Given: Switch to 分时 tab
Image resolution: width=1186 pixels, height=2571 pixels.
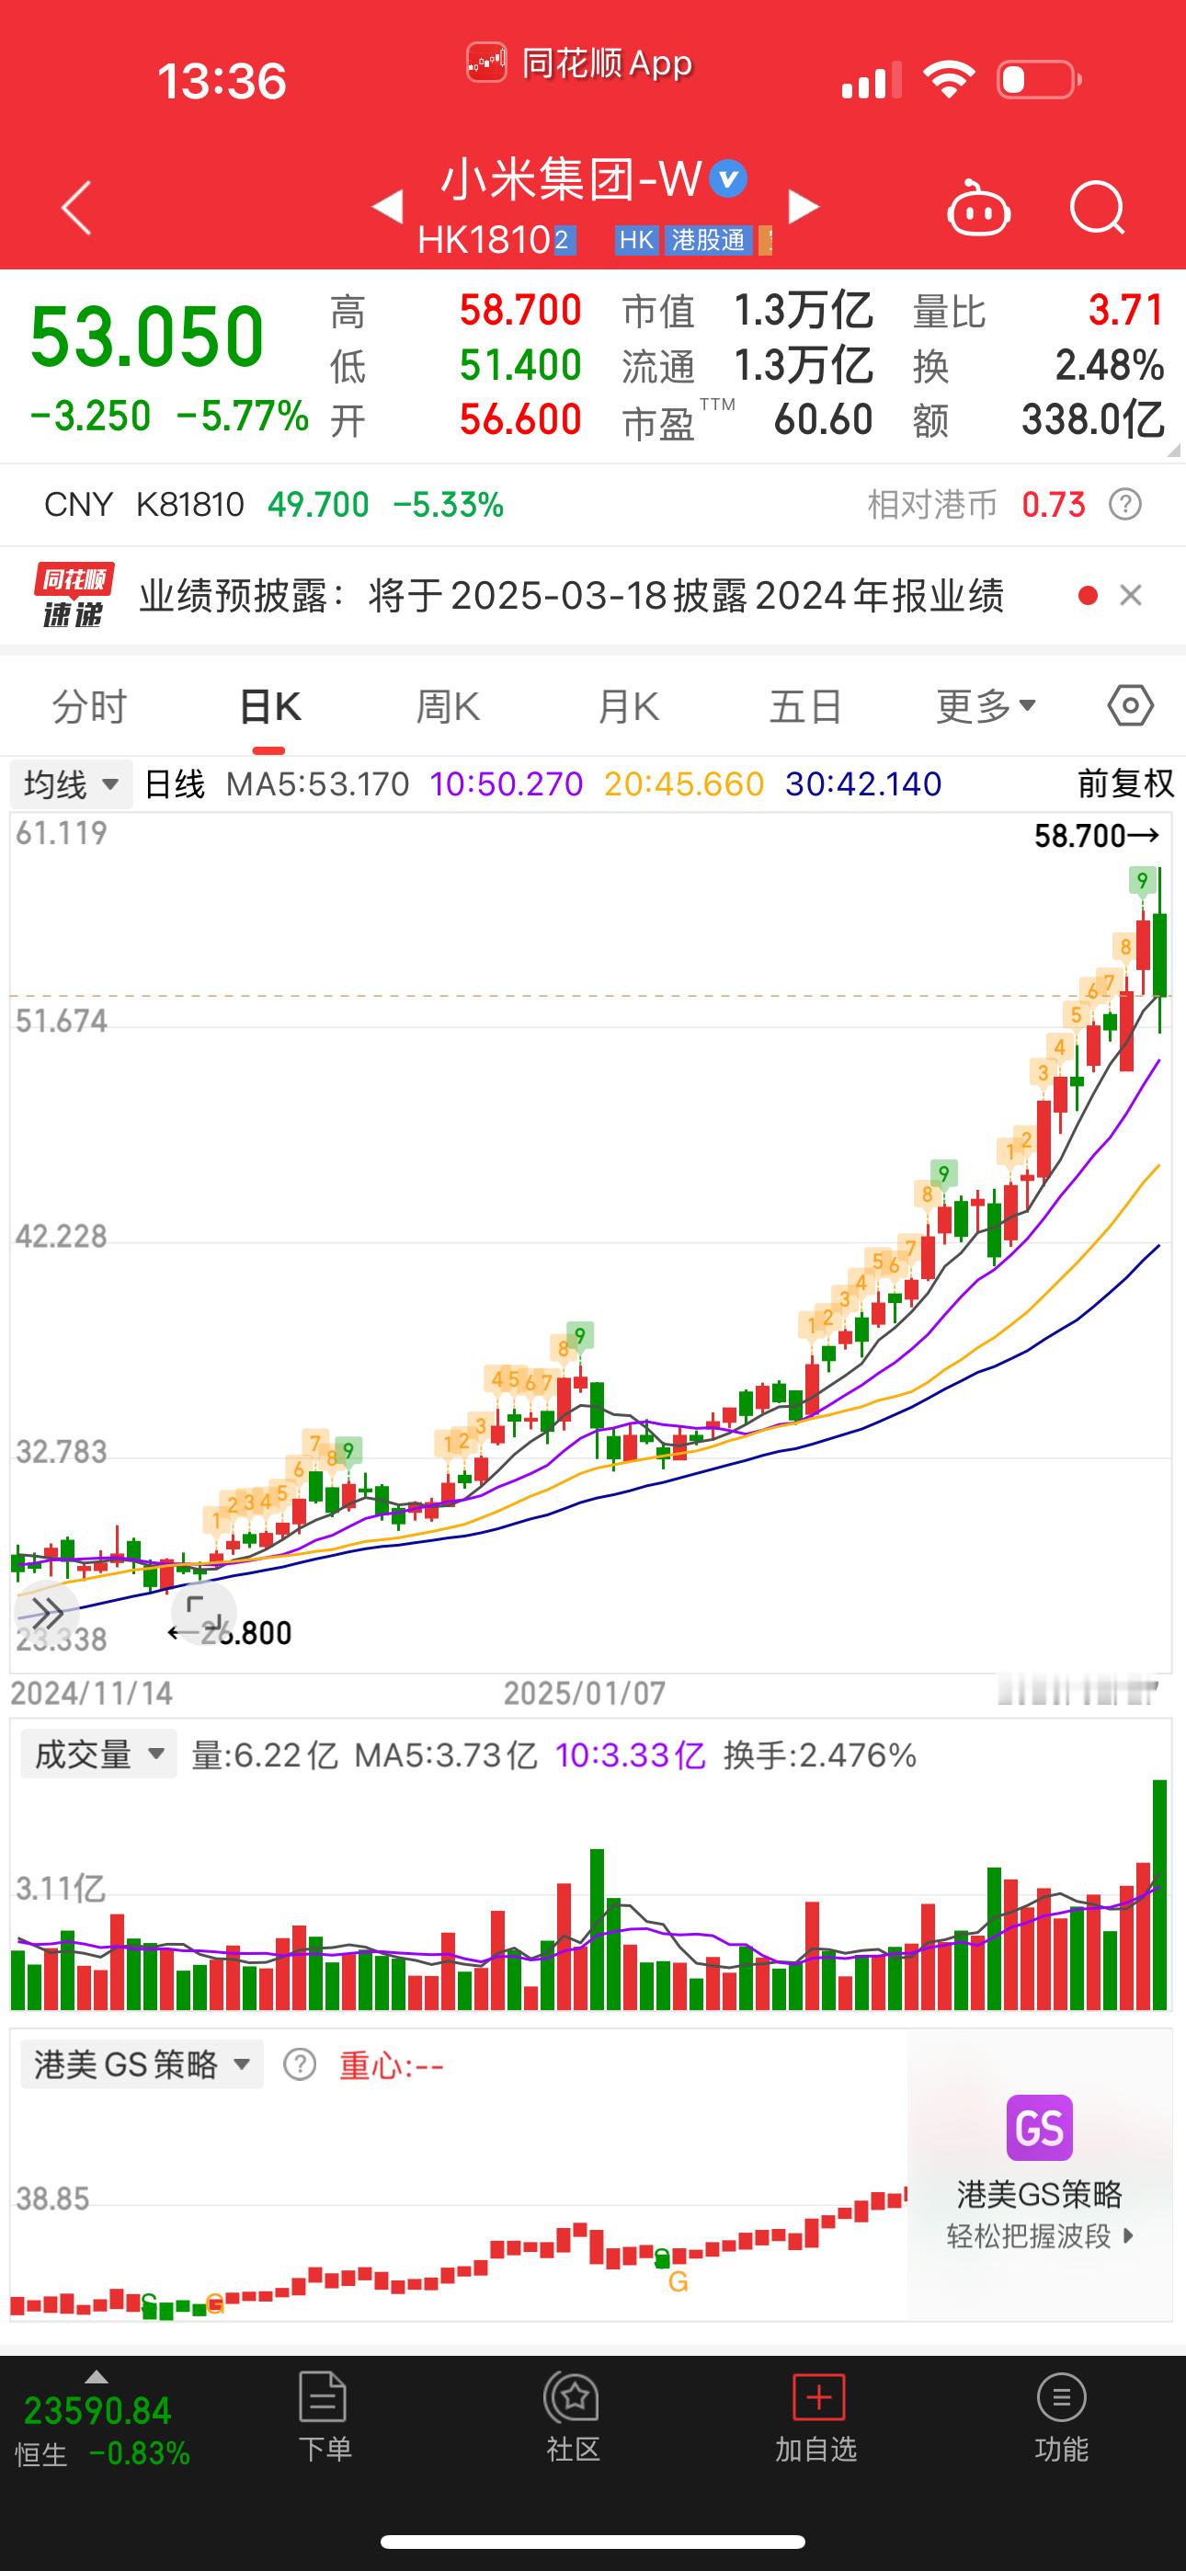Looking at the screenshot, I should tap(90, 706).
